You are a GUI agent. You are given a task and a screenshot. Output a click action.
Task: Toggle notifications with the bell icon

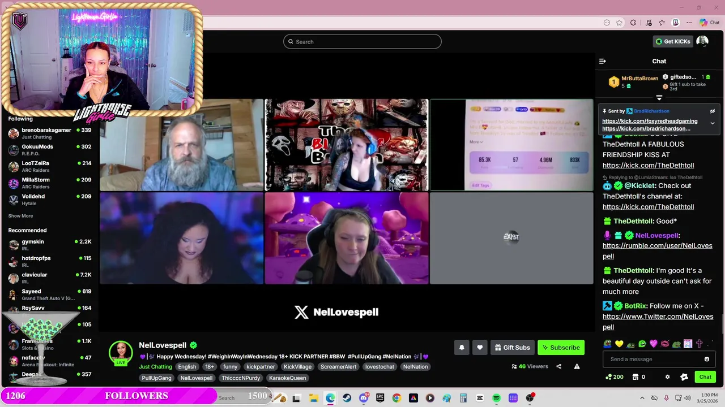tap(462, 348)
